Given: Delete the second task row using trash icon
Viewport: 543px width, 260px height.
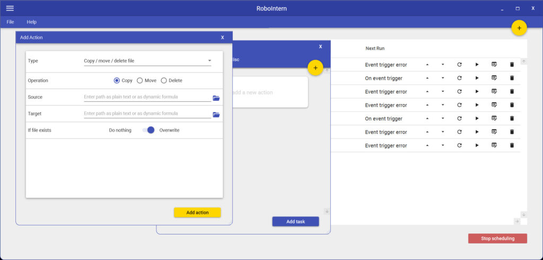Looking at the screenshot, I should tap(512, 78).
